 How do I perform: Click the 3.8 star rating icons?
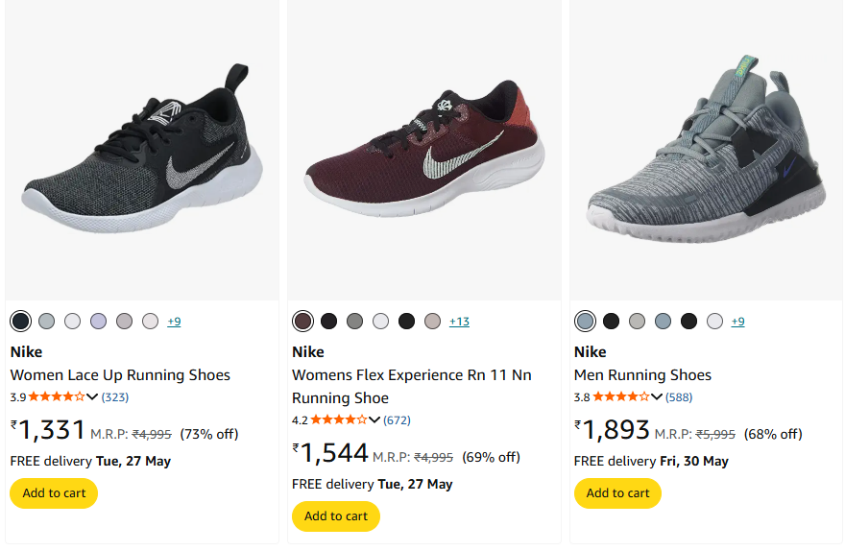pos(621,396)
